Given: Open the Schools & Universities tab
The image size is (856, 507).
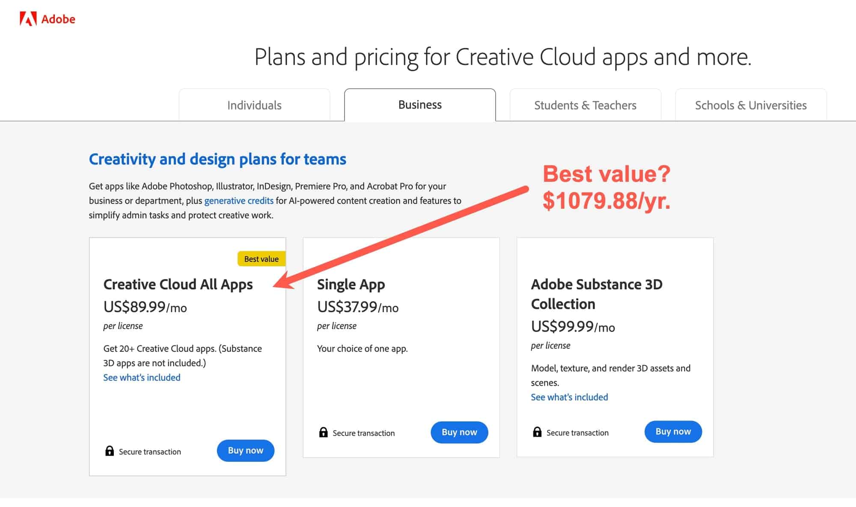Looking at the screenshot, I should click(751, 105).
